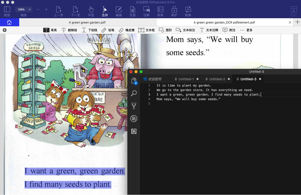This screenshot has width=301, height=195.
Task: Switch to the Untitled-1 tab
Action: pos(186,79)
